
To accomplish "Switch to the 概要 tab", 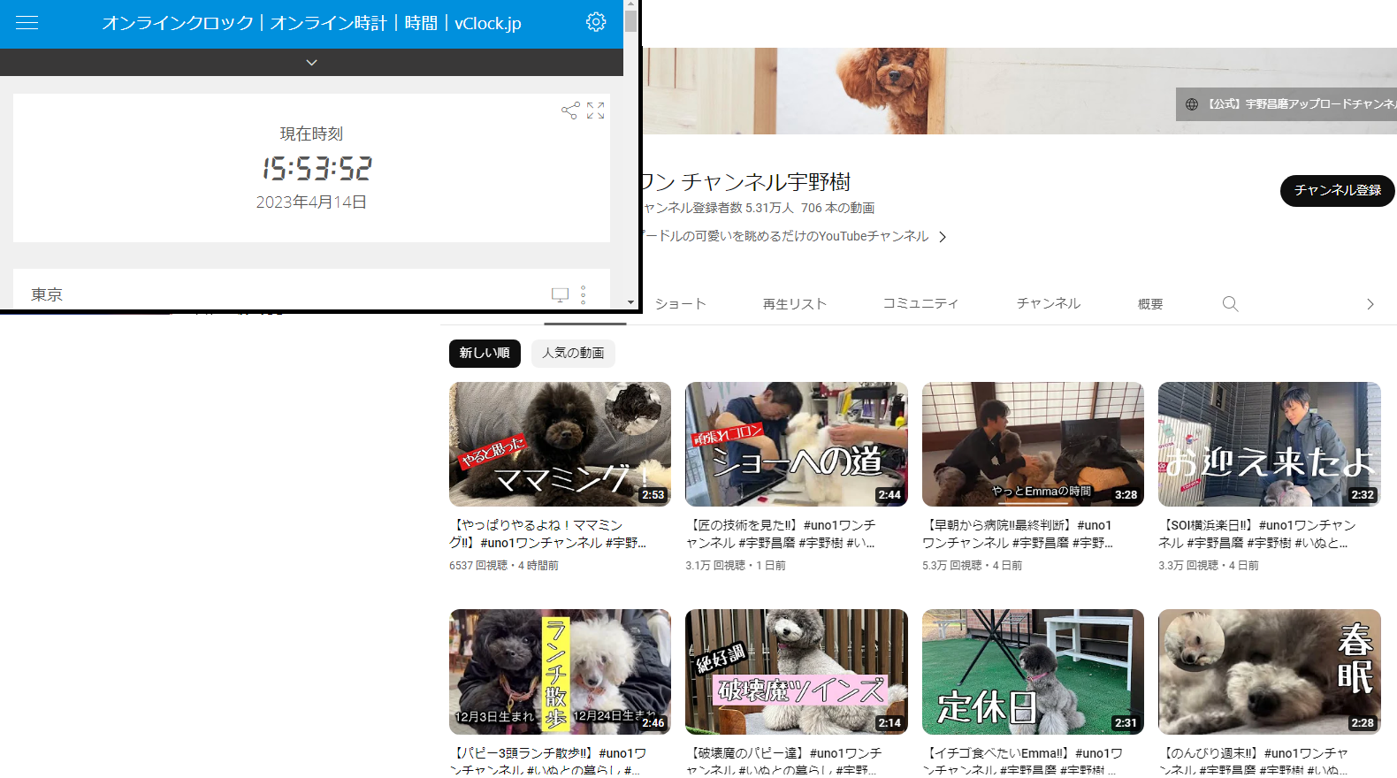I will pos(1150,304).
